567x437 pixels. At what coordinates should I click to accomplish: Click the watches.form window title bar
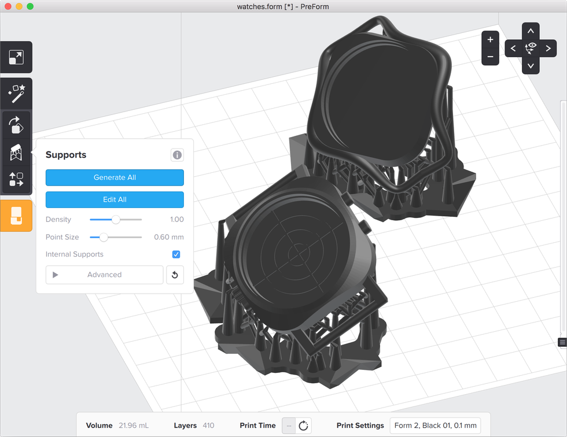point(283,6)
